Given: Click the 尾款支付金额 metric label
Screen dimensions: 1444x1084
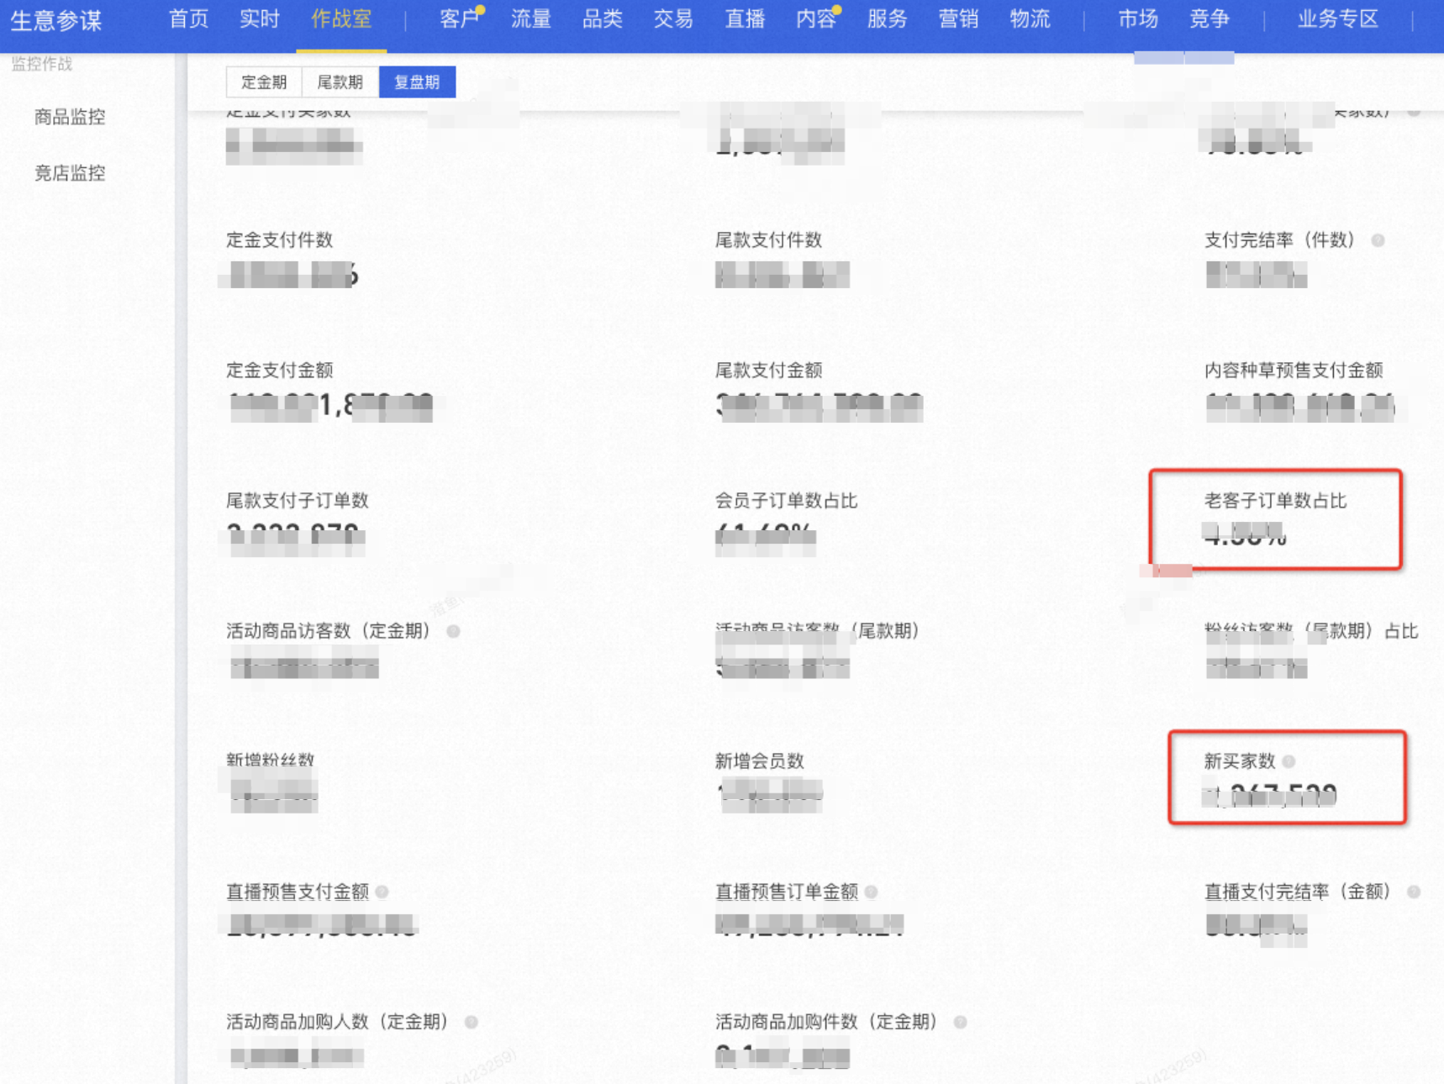Looking at the screenshot, I should [x=769, y=371].
